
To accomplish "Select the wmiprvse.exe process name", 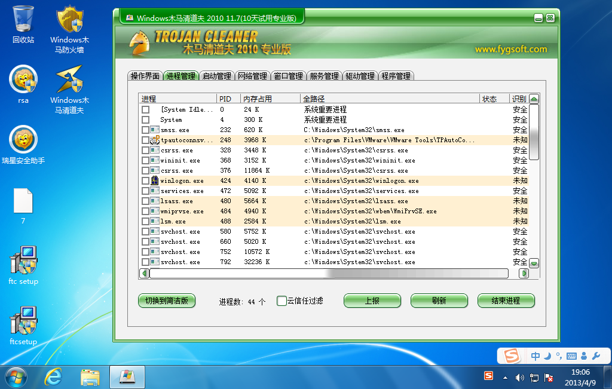I will (x=182, y=211).
